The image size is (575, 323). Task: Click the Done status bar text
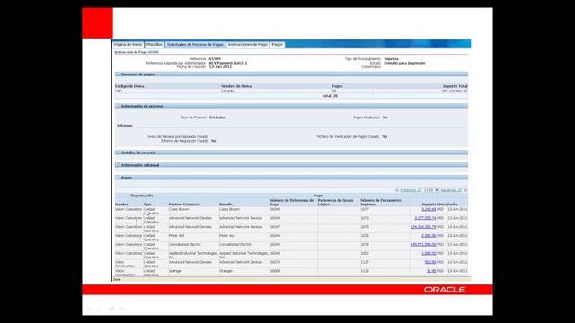pos(117,279)
